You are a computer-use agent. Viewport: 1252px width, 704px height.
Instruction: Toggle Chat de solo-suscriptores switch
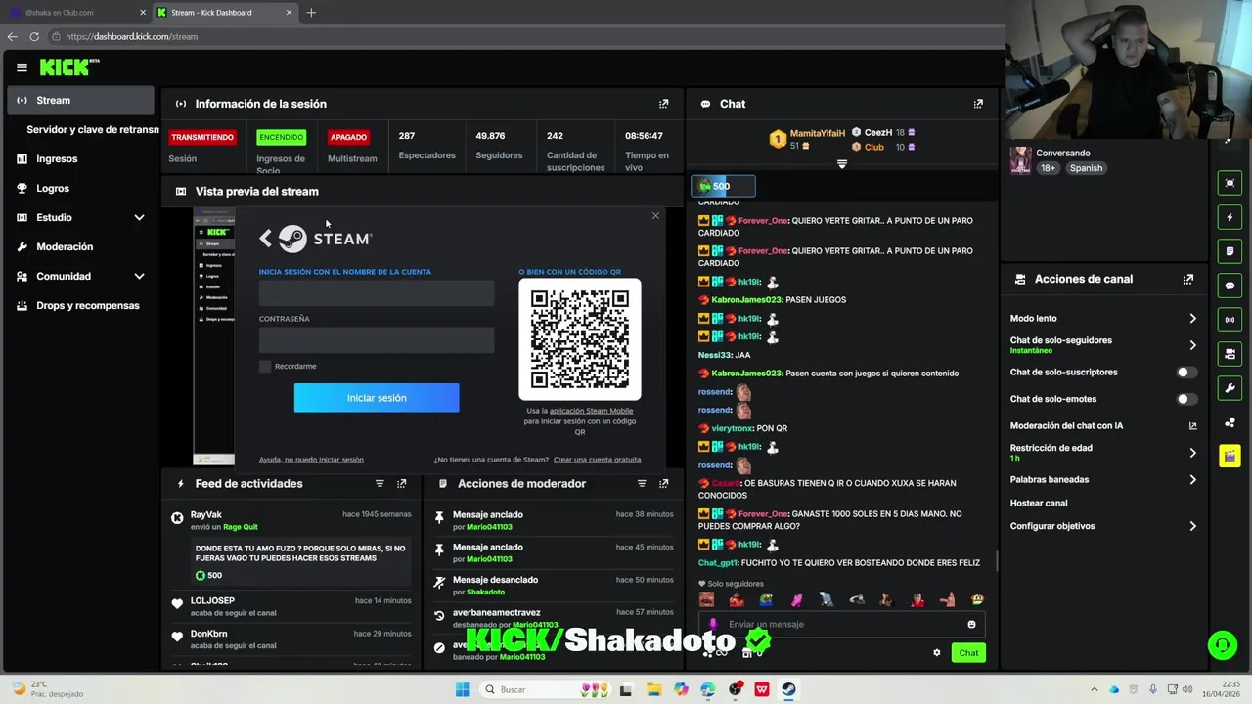[1186, 373]
